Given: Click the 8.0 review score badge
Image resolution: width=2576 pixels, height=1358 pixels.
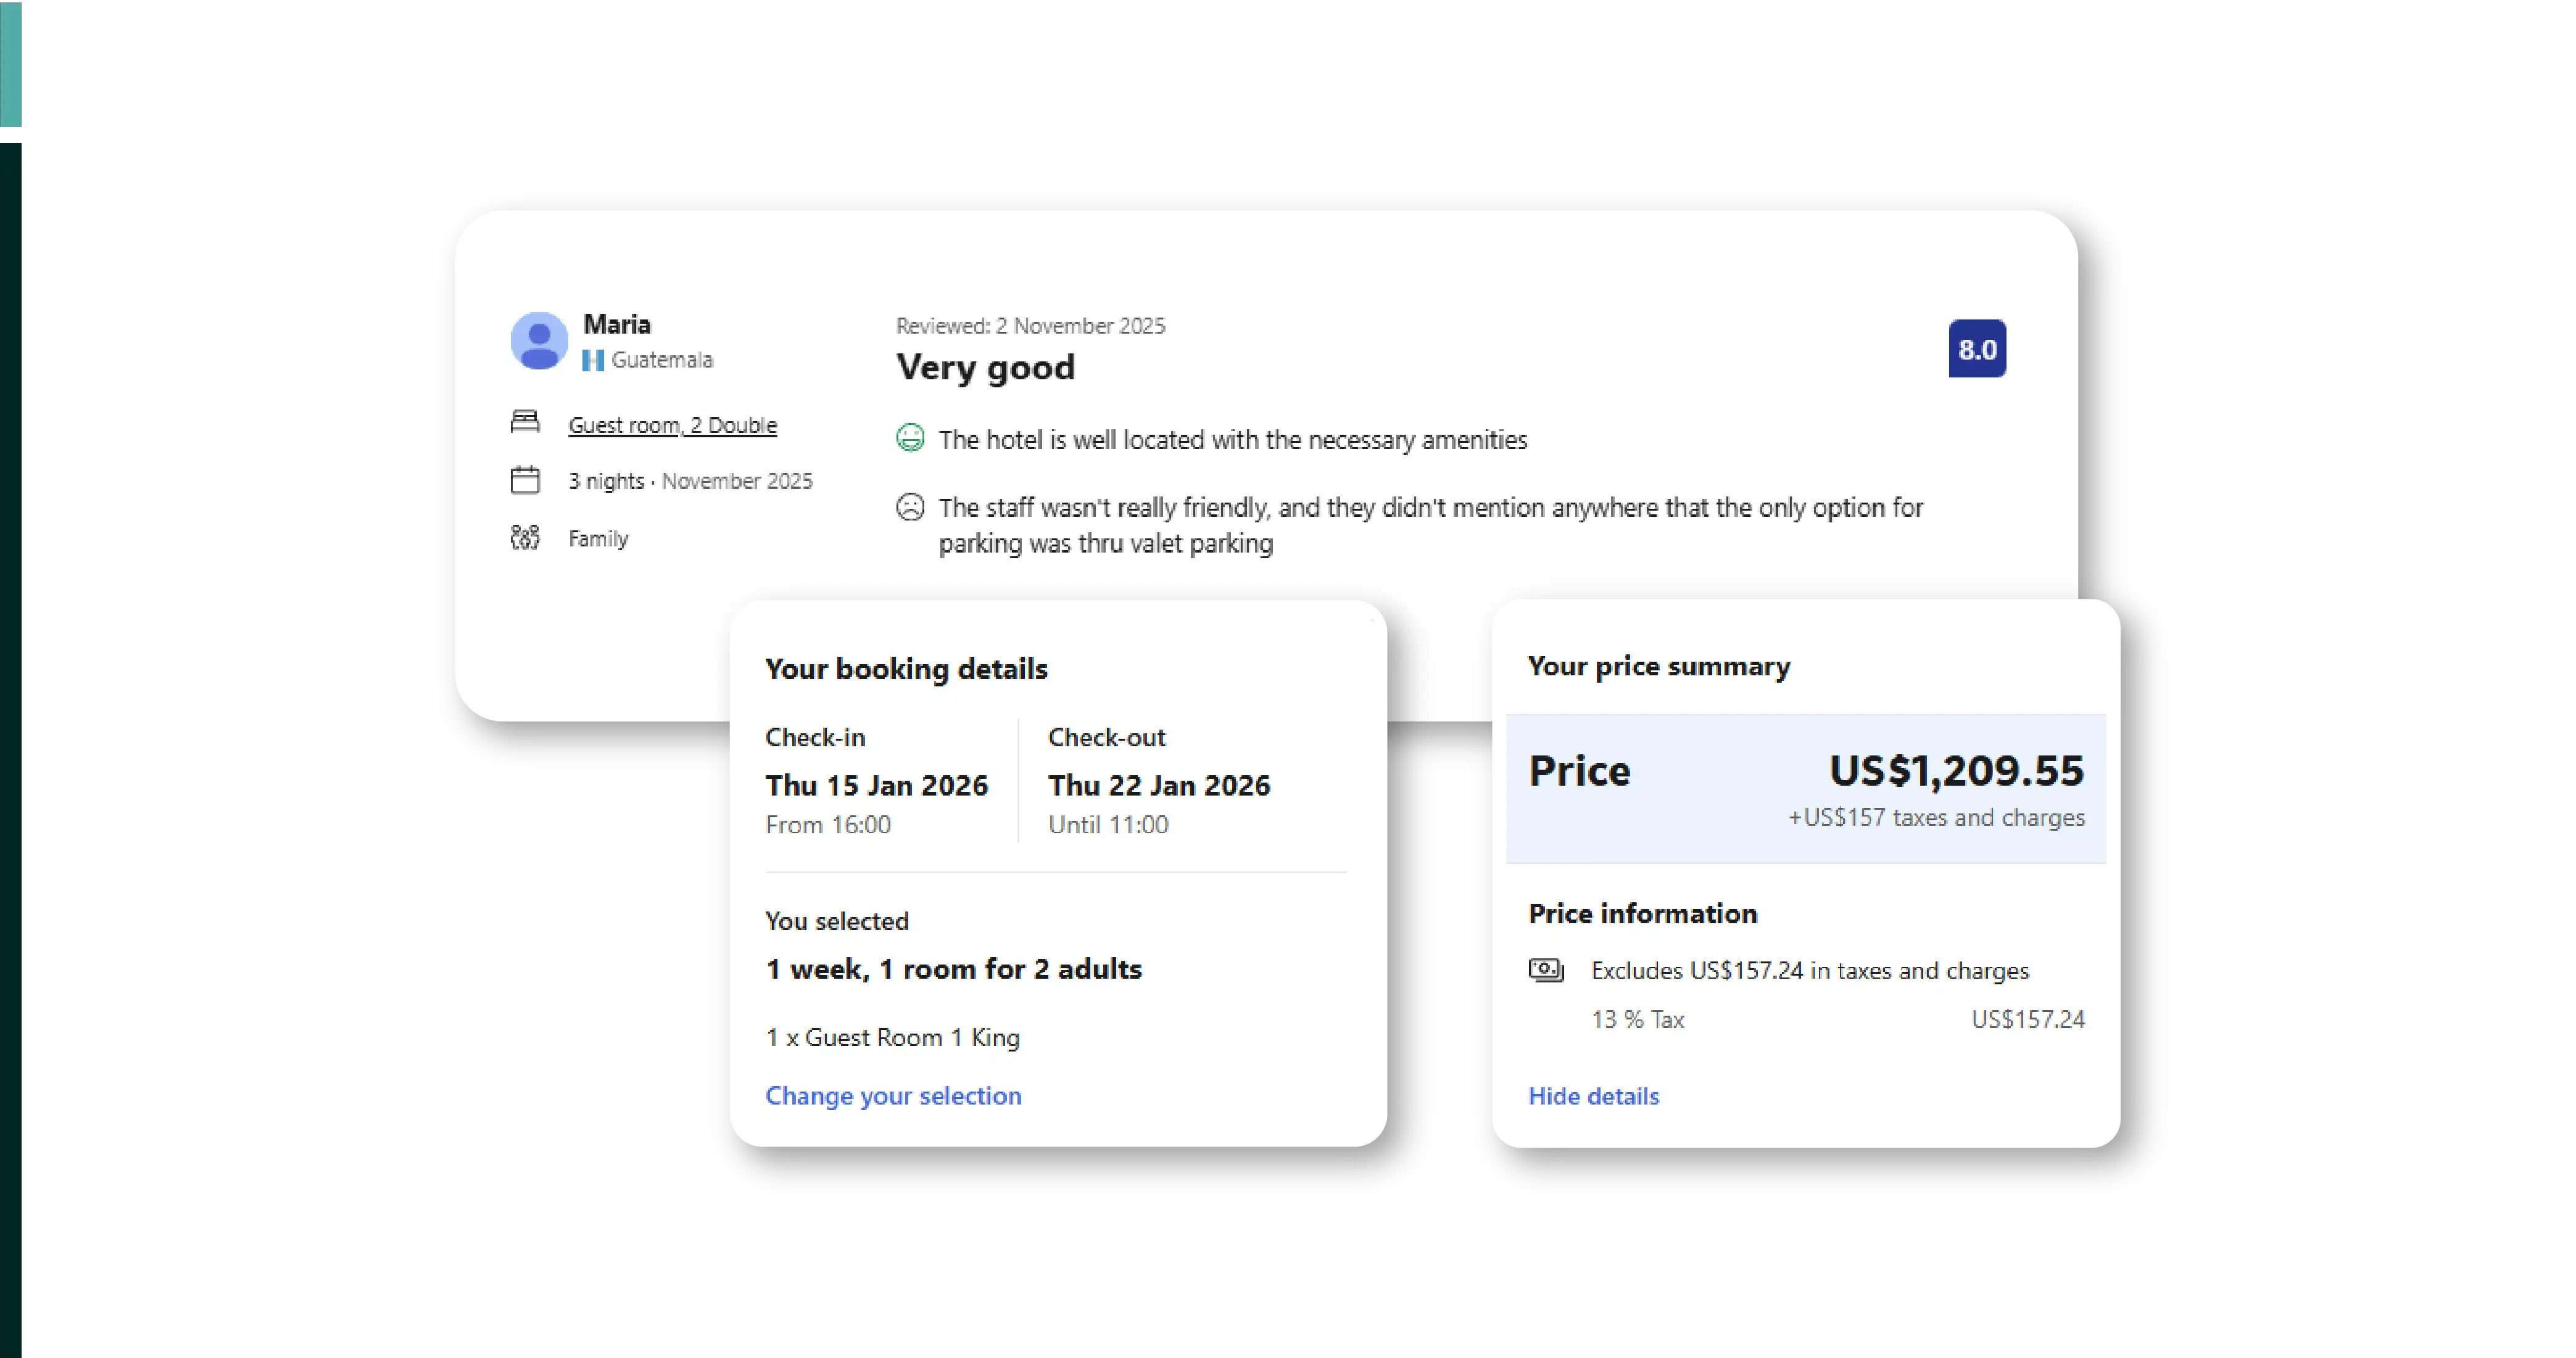Looking at the screenshot, I should tap(1976, 348).
